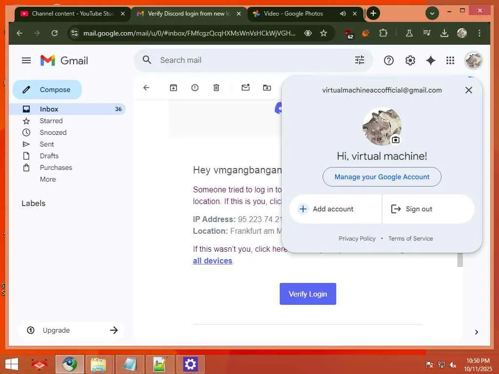Focus the Search mail field
Screen dimensions: 499x374
[253, 60]
